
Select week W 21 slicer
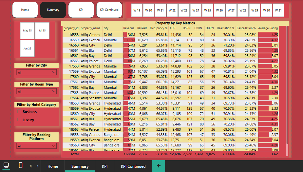[161, 10]
